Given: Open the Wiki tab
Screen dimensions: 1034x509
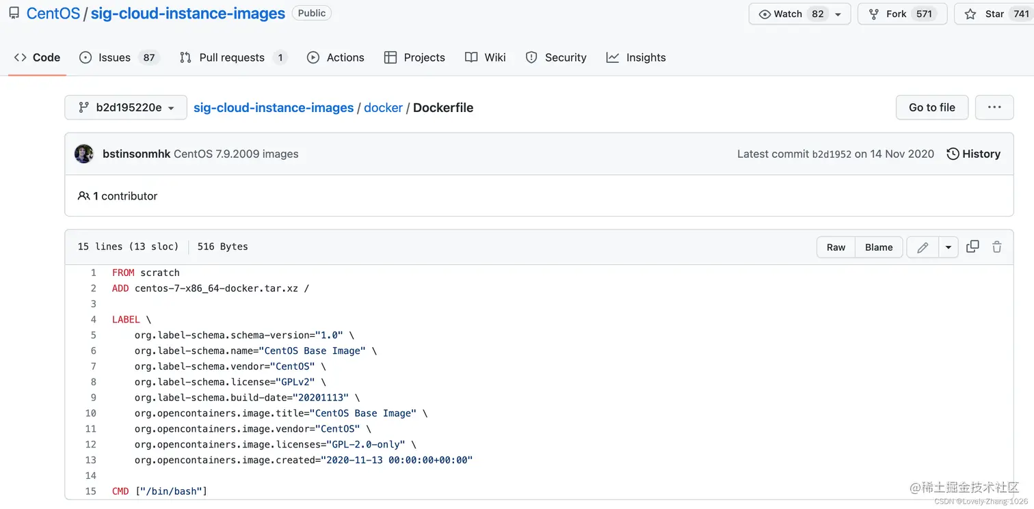Looking at the screenshot, I should [x=486, y=57].
